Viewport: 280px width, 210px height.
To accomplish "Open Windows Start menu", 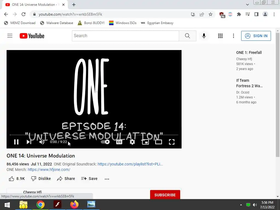I will 7,205.
